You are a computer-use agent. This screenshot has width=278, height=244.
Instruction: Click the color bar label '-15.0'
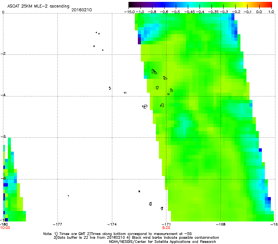coord(130,12)
